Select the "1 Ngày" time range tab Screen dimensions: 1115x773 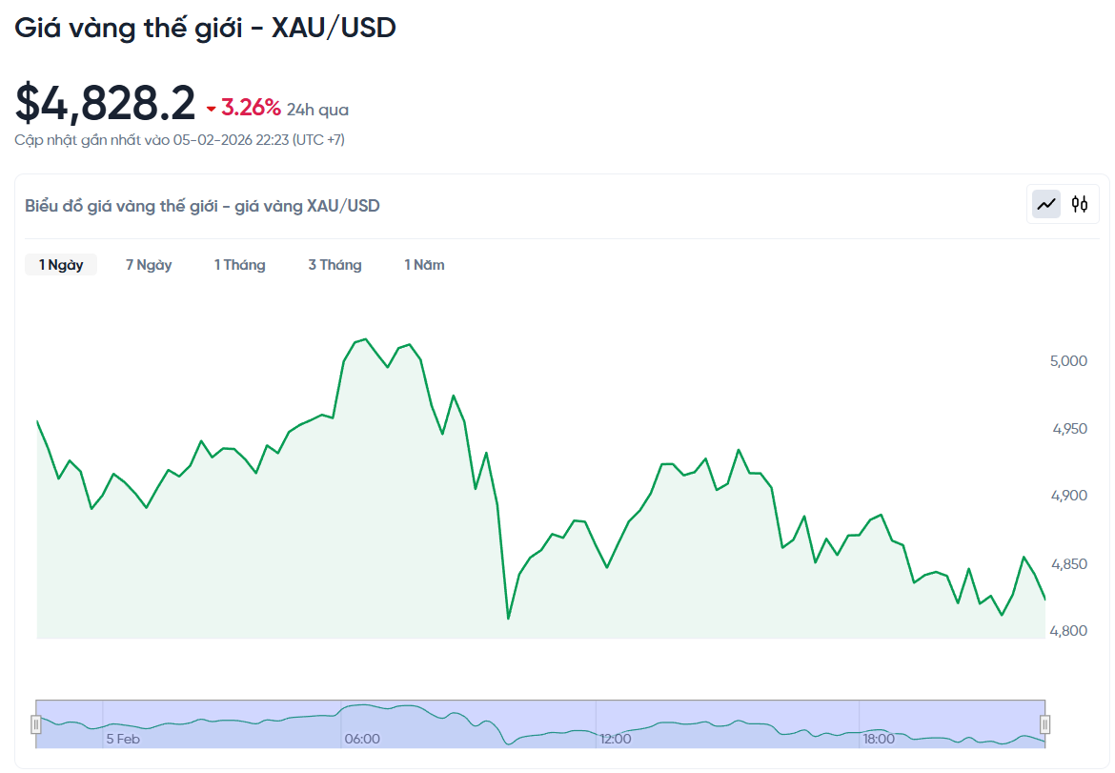[x=61, y=264]
